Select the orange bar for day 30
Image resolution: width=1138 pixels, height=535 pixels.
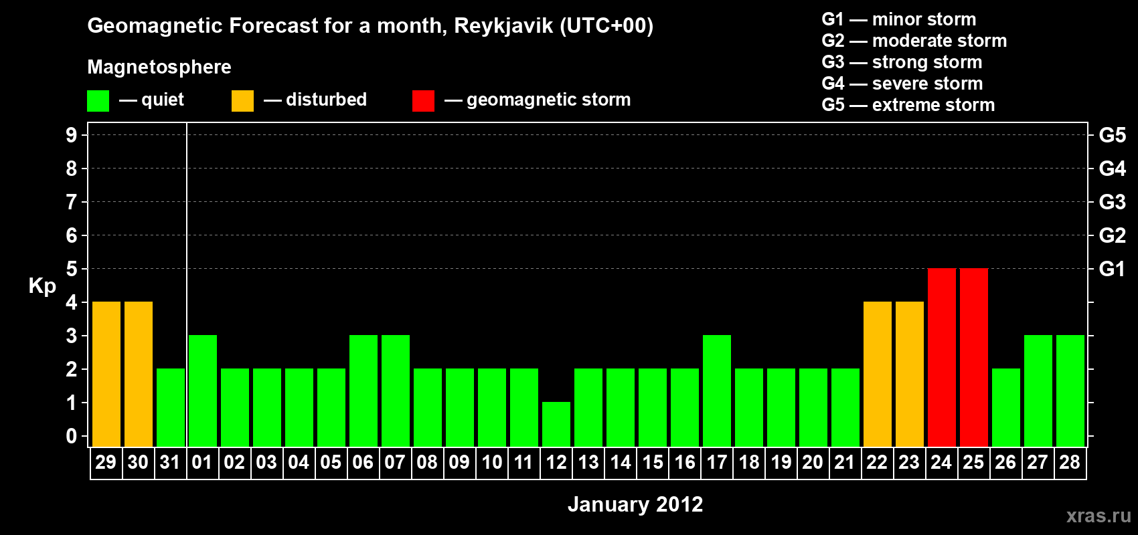[x=139, y=374]
